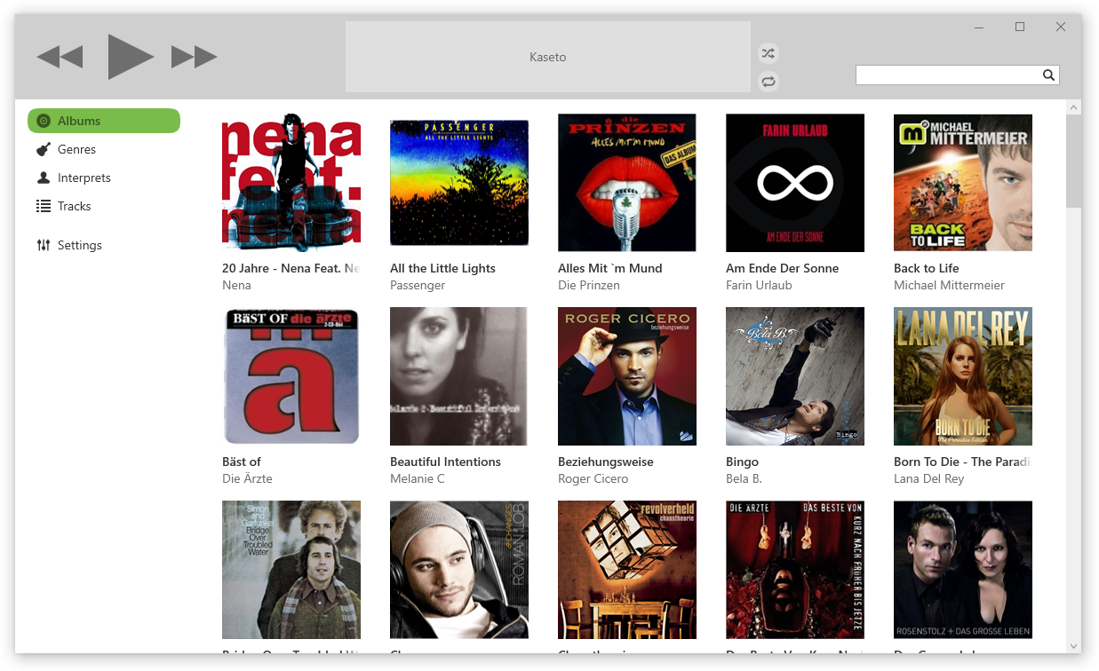Select the Bäst of album cover
Image resolution: width=1099 pixels, height=671 pixels.
click(291, 376)
